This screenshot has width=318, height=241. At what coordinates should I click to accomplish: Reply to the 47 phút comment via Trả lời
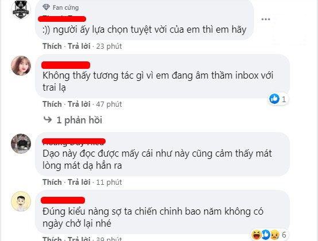pos(79,104)
